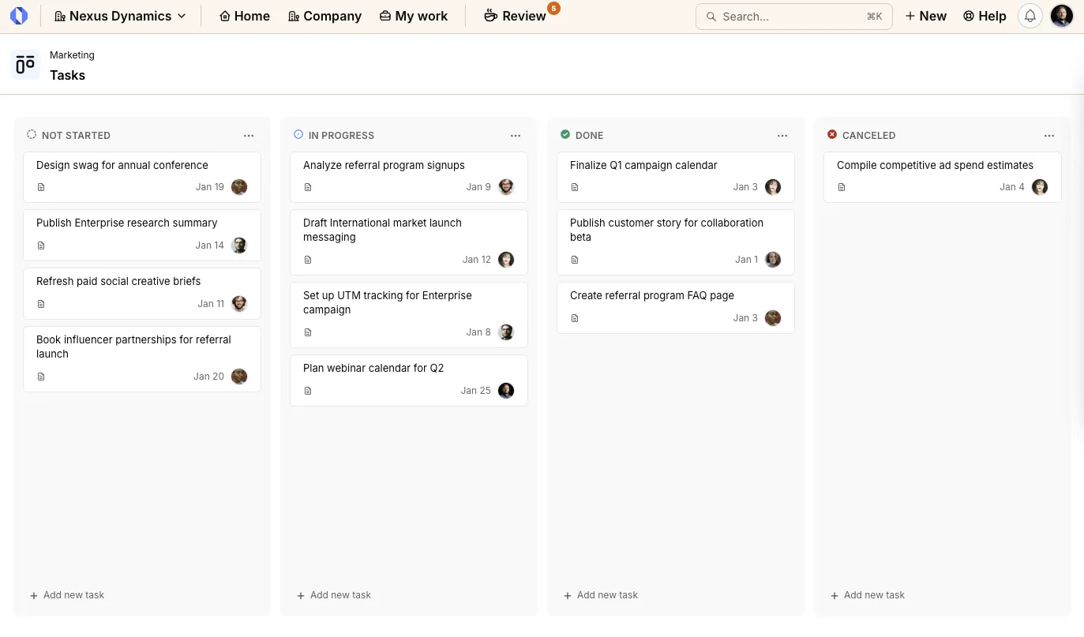Click the Not Started status circle icon
Image resolution: width=1084 pixels, height=637 pixels.
pos(32,134)
